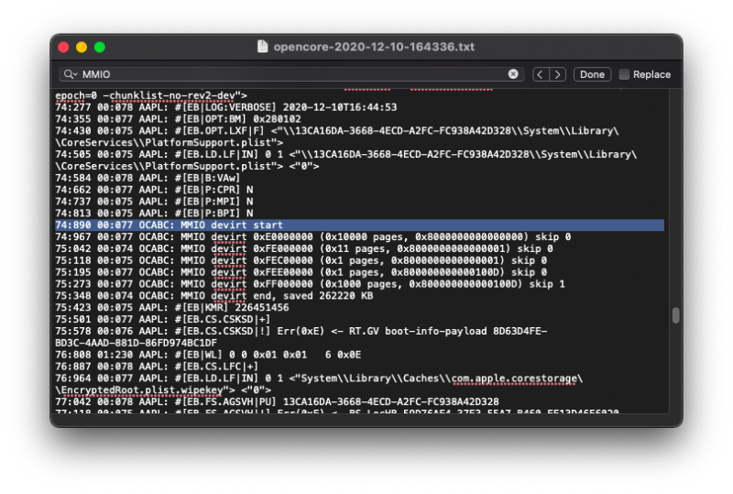Click the line '#[EB|KMR] 226451456'

[x=171, y=307]
